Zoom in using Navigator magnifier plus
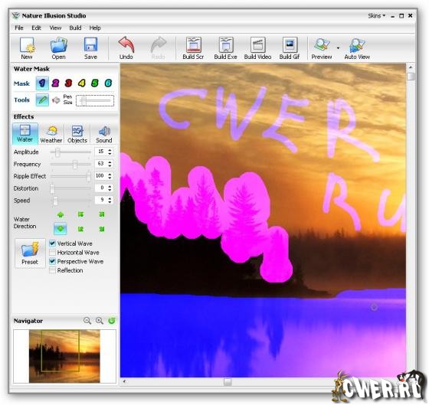 (x=100, y=321)
